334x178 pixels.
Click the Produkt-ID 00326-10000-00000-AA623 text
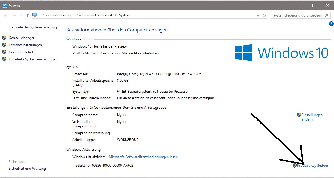103,166
